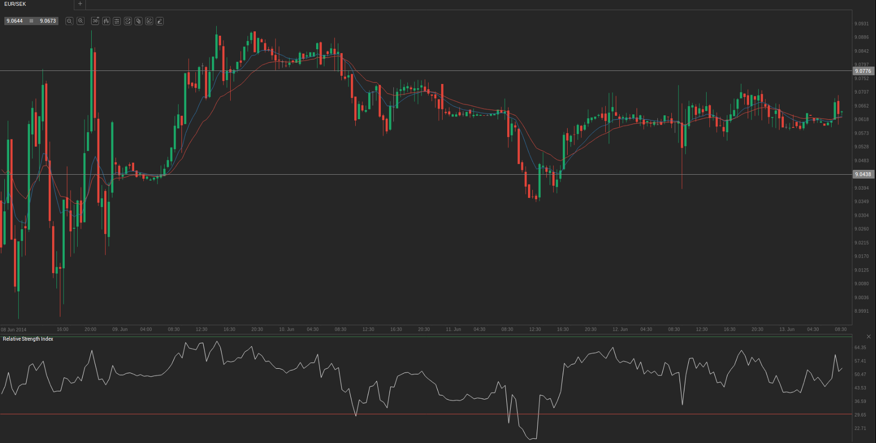This screenshot has height=443, width=876.
Task: Click the zoom in magnifier icon
Action: [81, 21]
